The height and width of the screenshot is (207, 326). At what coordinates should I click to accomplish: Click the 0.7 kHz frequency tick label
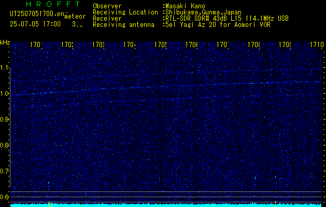tap(4, 171)
